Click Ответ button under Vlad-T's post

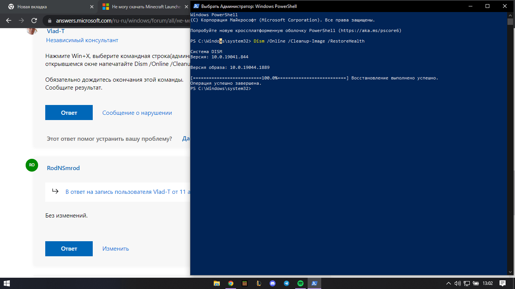[x=69, y=113]
